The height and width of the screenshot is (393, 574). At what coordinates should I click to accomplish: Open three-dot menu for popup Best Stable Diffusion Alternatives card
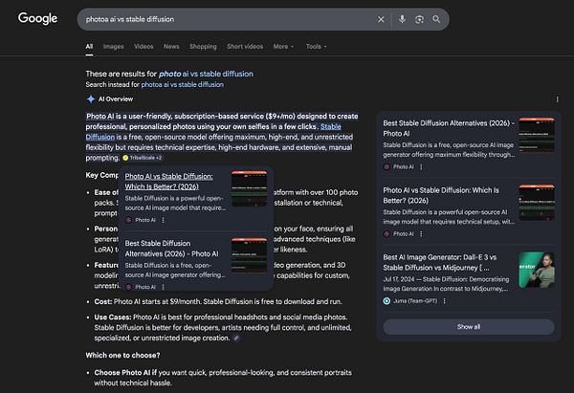pos(164,287)
